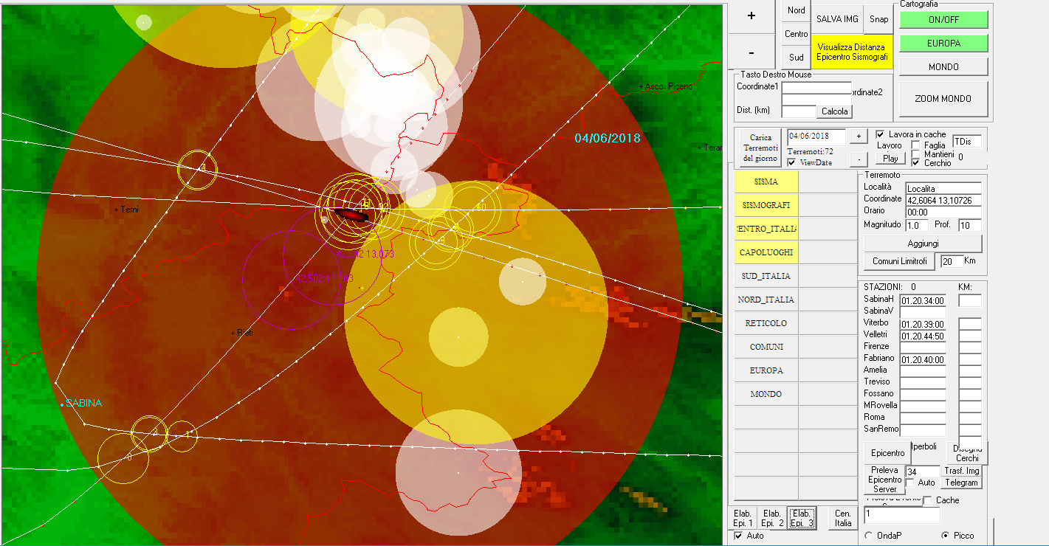Image resolution: width=1049 pixels, height=546 pixels.
Task: Toggle the CENTRO_ITALIA layer cell
Action: click(766, 229)
